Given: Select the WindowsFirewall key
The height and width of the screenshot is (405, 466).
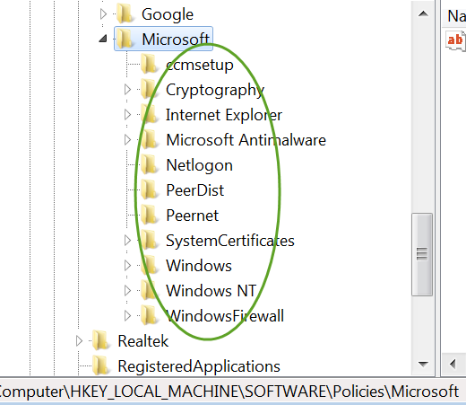Looking at the screenshot, I should 225,316.
